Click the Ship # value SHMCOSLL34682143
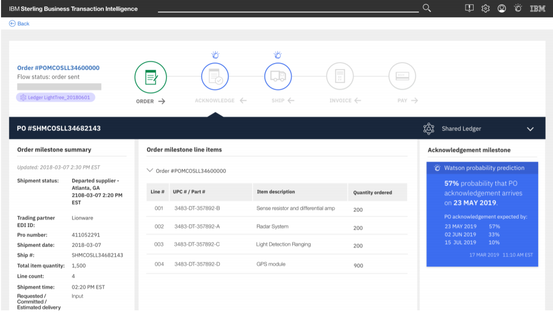Image resolution: width=553 pixels, height=317 pixels. (x=97, y=255)
